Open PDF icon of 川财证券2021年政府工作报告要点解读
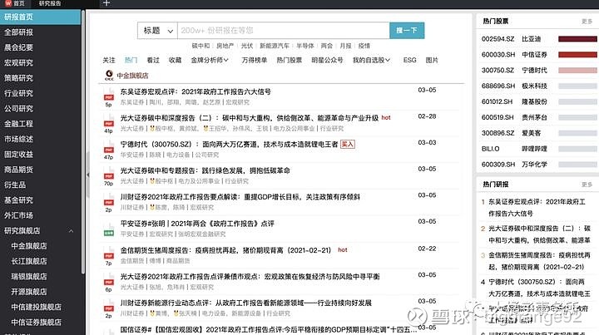The height and width of the screenshot is (335, 599). 109,200
